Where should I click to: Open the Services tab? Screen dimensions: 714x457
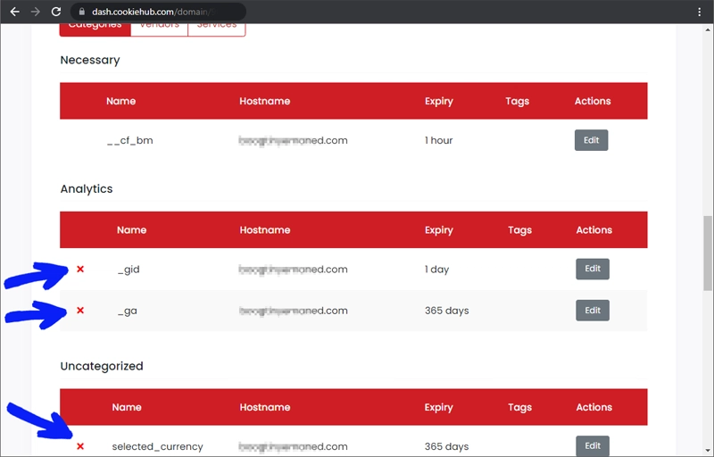[217, 26]
